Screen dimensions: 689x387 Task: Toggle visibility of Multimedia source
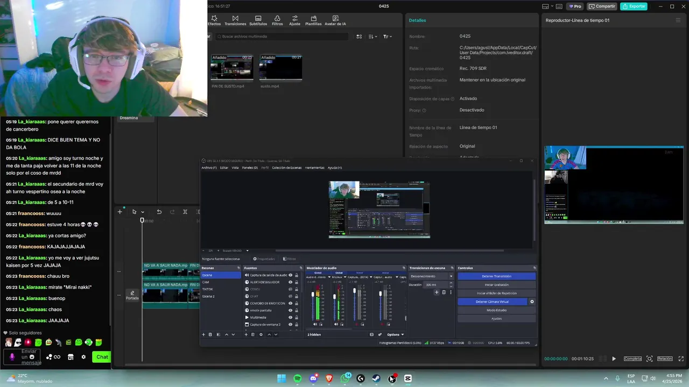point(290,317)
